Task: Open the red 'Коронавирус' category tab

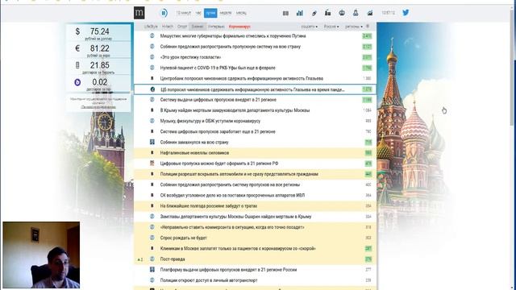Action: pos(239,27)
